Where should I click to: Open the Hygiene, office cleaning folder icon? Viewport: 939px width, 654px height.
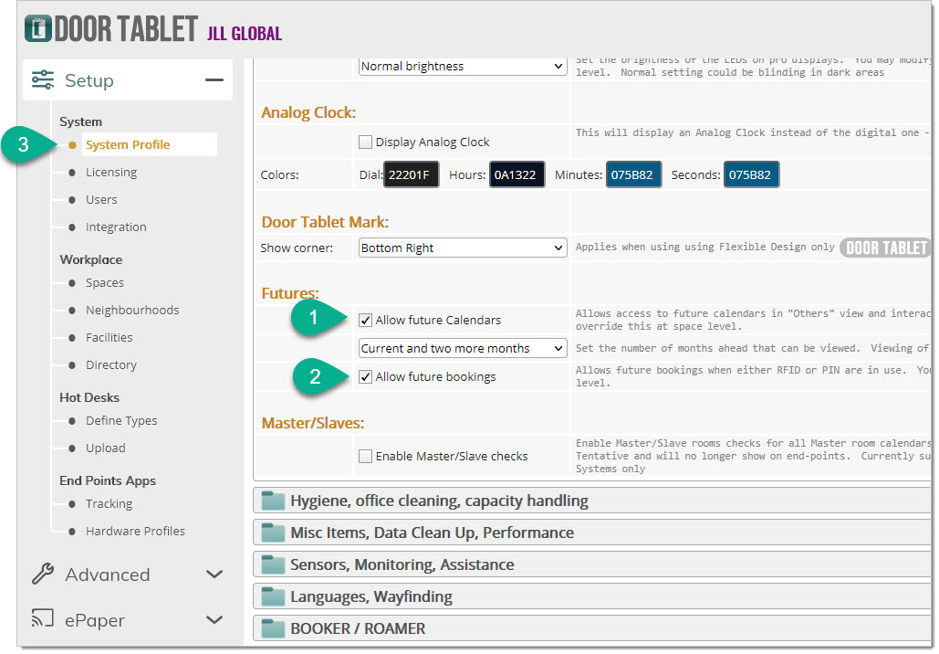click(273, 501)
